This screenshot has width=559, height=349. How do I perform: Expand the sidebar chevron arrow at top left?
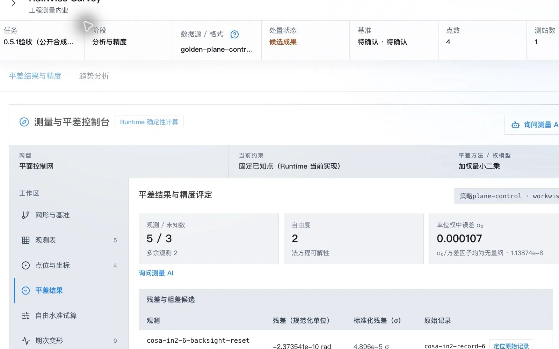[14, 3]
